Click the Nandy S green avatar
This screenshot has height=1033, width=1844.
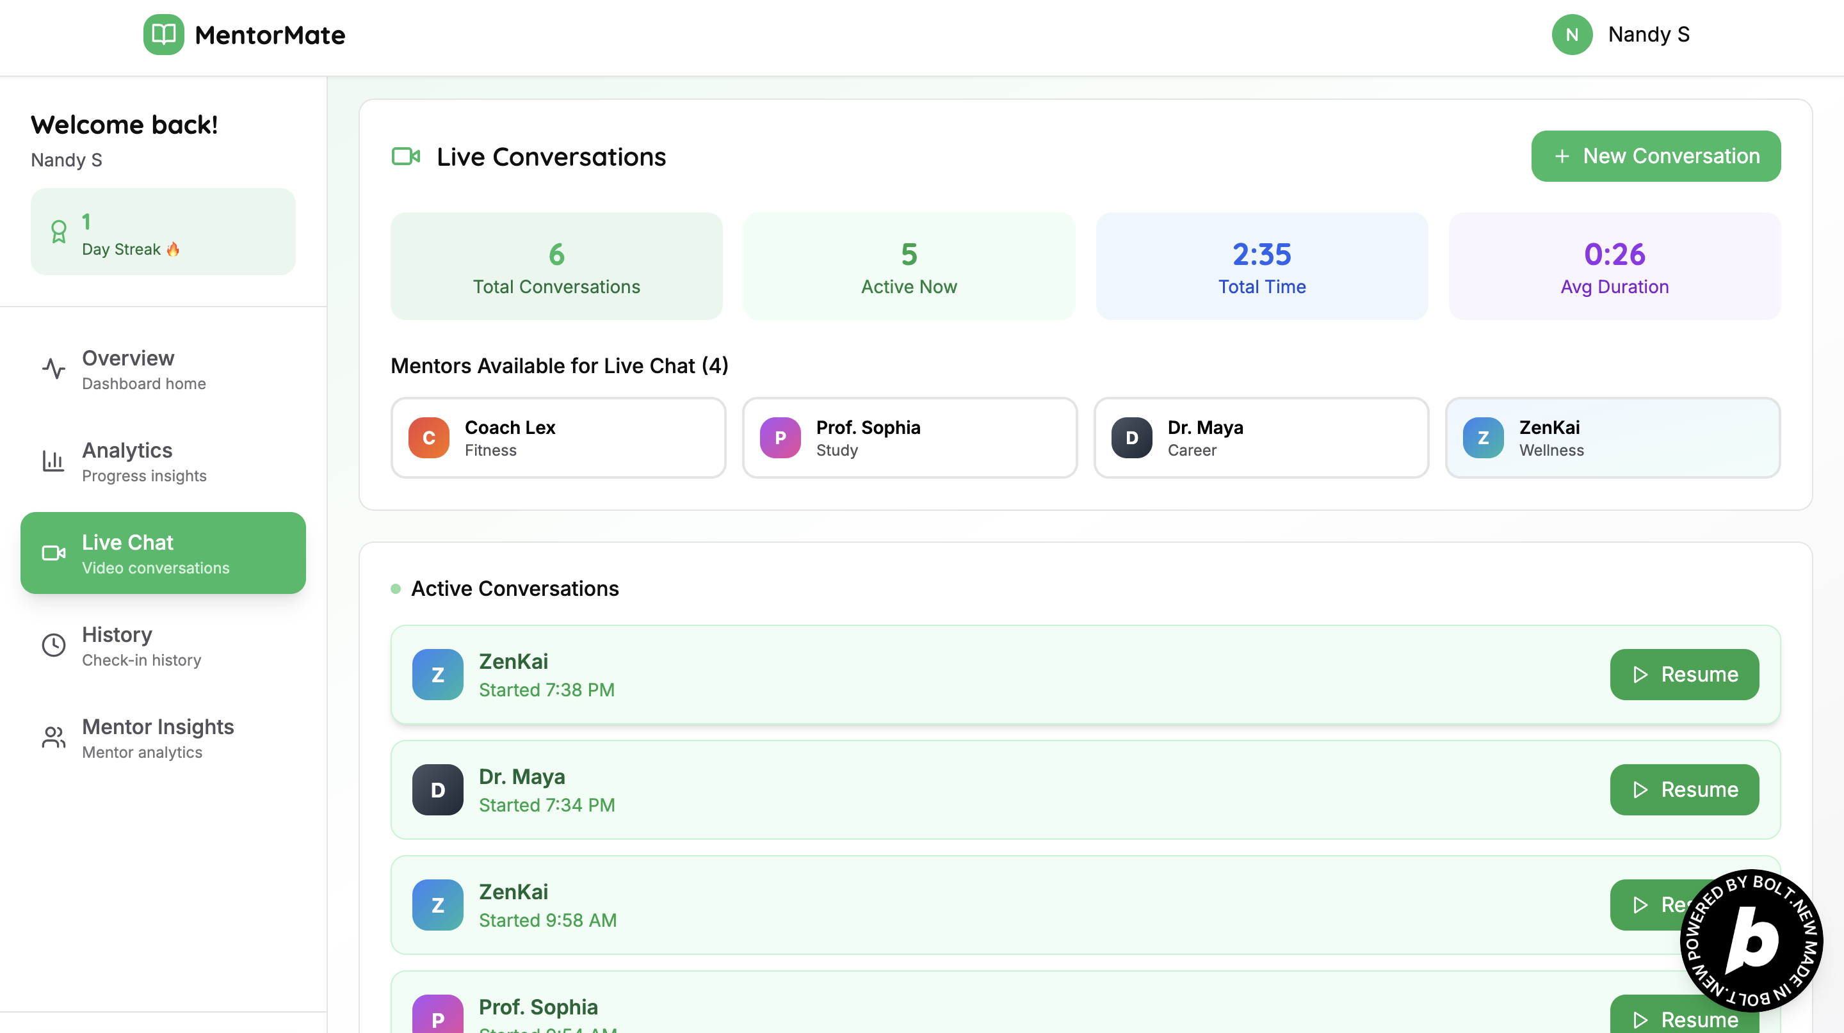click(1571, 35)
